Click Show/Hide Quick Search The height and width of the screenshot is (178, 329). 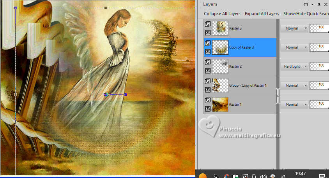point(306,14)
